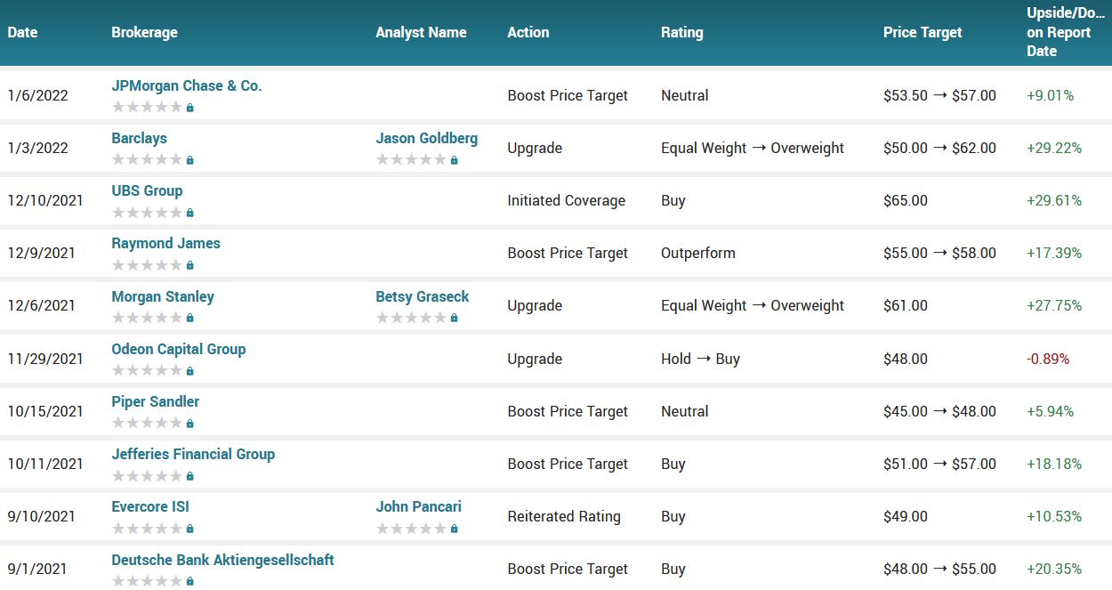Select the Brokerage column header
This screenshot has height=590, width=1112.
click(144, 33)
